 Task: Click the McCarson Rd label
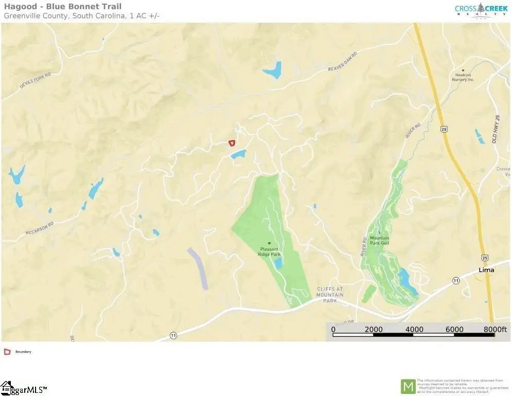click(39, 228)
